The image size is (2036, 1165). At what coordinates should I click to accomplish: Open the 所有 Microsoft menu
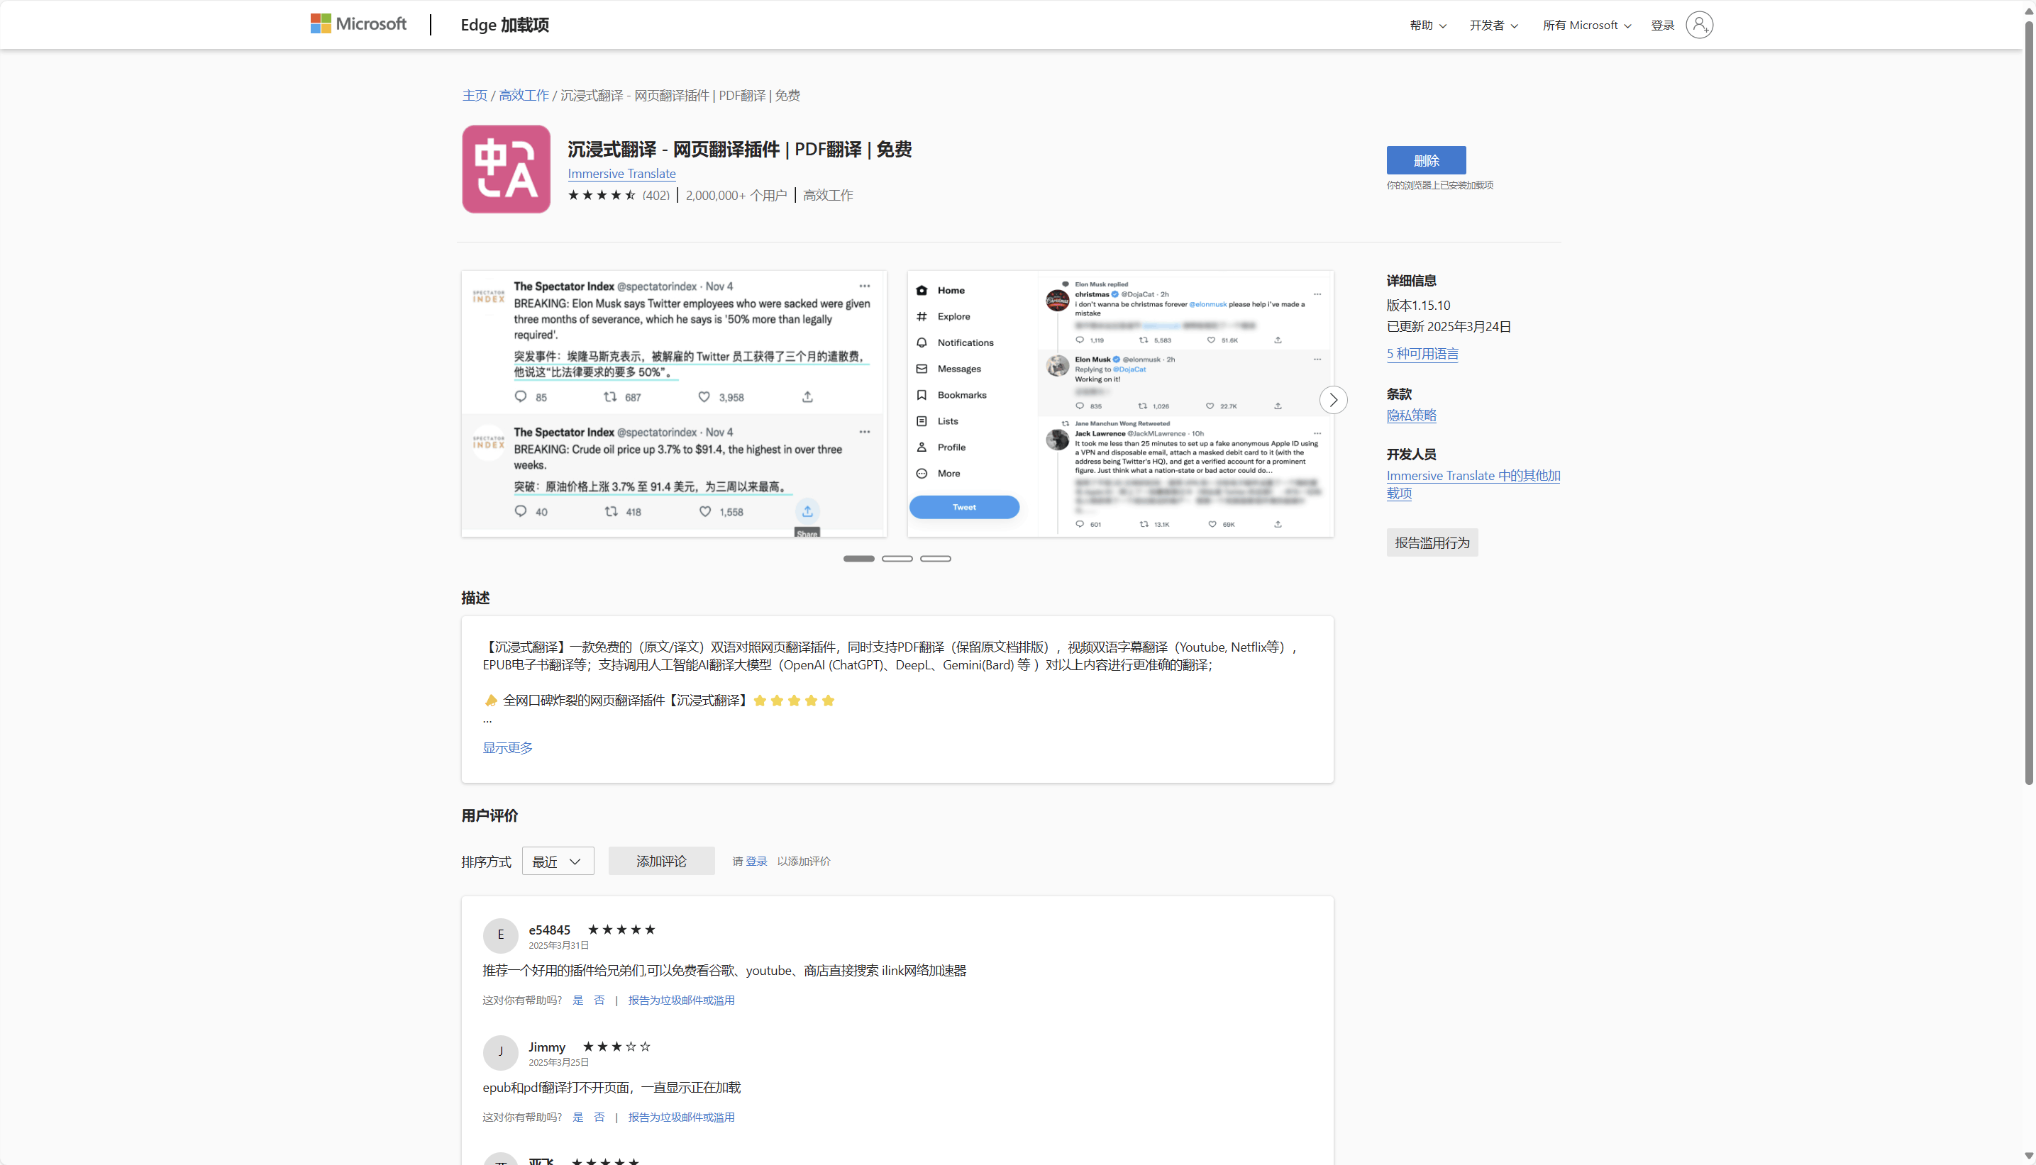click(1586, 26)
